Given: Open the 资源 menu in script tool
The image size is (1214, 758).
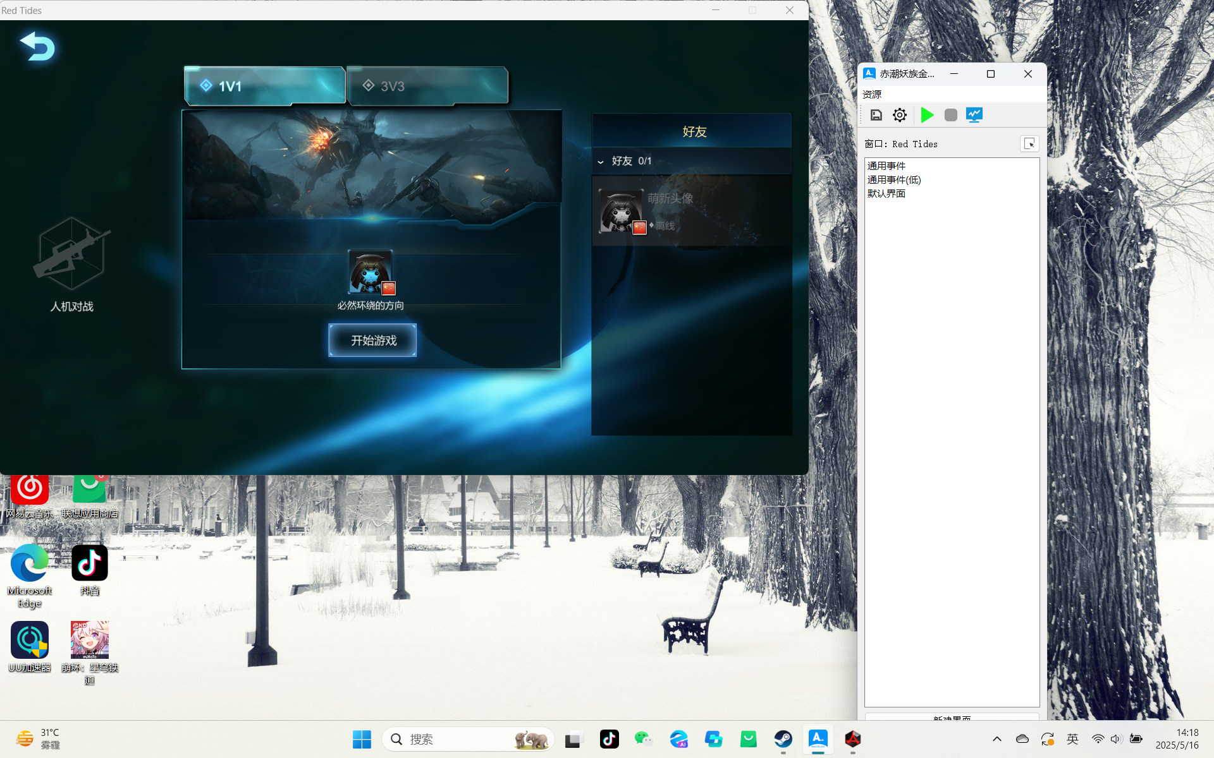Looking at the screenshot, I should (872, 94).
